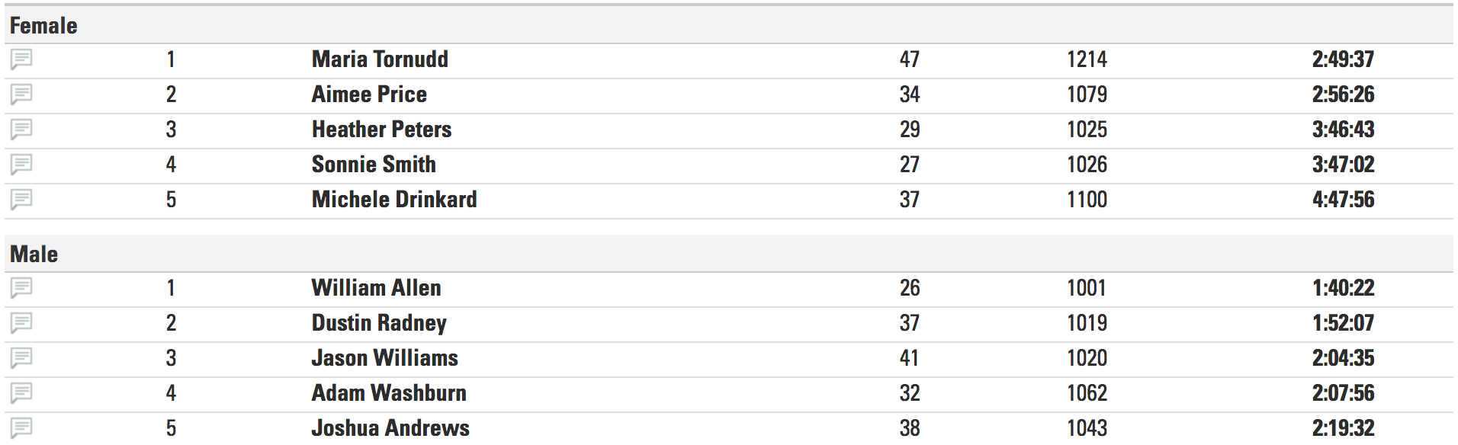1458x445 pixels.
Task: Click comment icon beside Adam Washburn
Action: 21,393
